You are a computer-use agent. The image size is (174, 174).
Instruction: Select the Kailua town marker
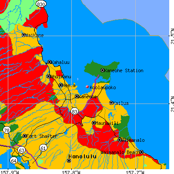click(x=111, y=103)
